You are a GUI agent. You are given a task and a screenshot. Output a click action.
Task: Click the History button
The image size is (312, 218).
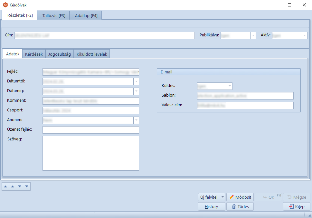211,207
